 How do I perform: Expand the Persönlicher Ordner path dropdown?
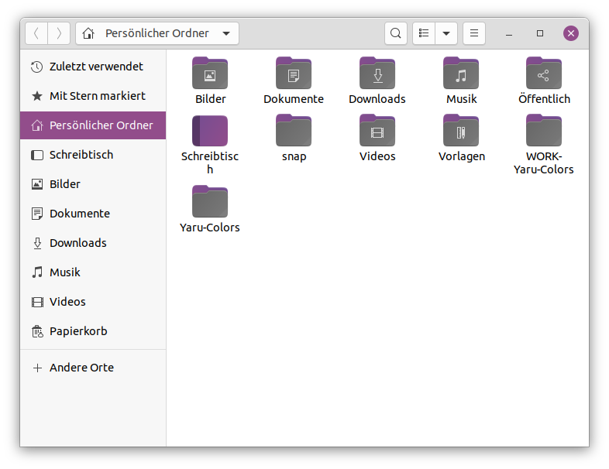[x=226, y=33]
